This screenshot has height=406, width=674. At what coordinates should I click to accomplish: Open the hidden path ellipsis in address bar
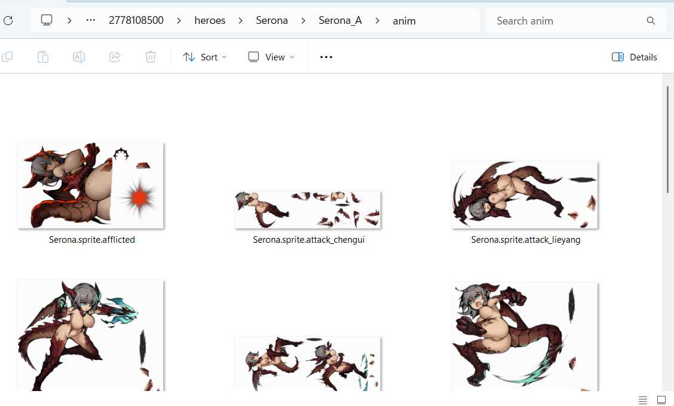pos(90,20)
